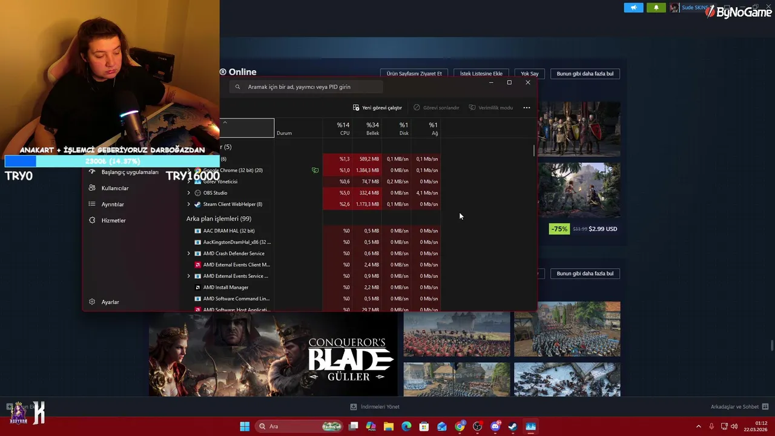775x436 pixels.
Task: Click the Durum column header
Action: click(x=298, y=128)
